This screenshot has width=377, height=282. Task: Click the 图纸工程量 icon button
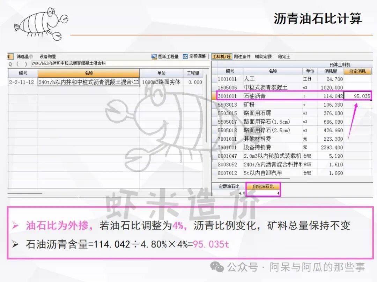(x=165, y=57)
